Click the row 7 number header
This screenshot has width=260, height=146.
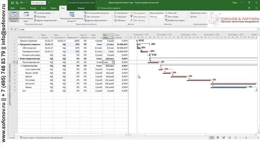click(x=15, y=62)
